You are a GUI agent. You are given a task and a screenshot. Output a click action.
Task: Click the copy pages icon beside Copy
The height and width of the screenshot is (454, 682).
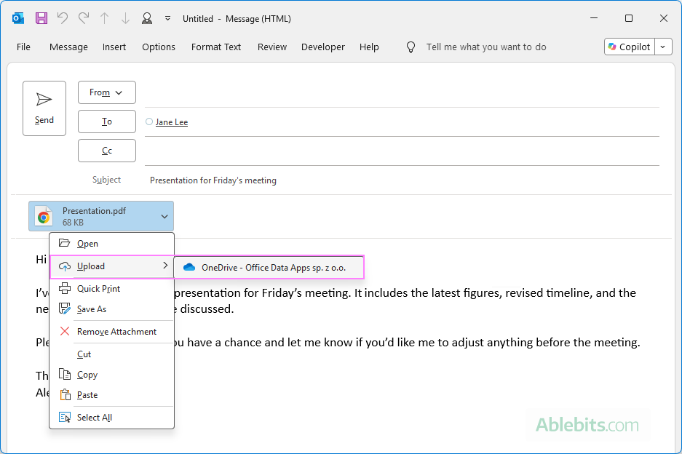[x=64, y=374]
